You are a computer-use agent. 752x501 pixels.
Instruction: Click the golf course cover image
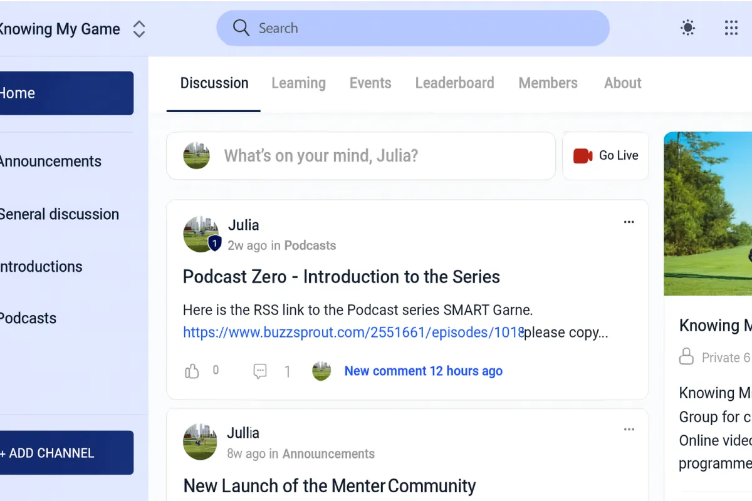708,214
